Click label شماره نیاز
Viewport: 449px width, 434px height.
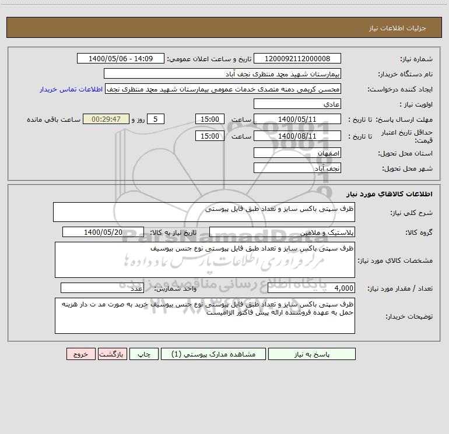click(x=416, y=59)
